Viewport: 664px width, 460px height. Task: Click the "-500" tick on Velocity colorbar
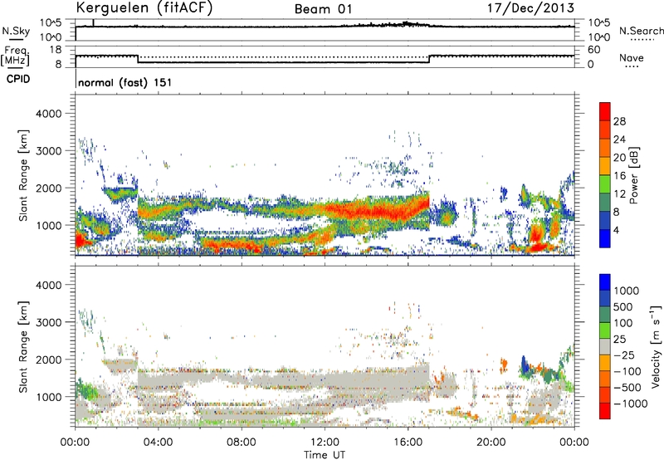(x=627, y=388)
